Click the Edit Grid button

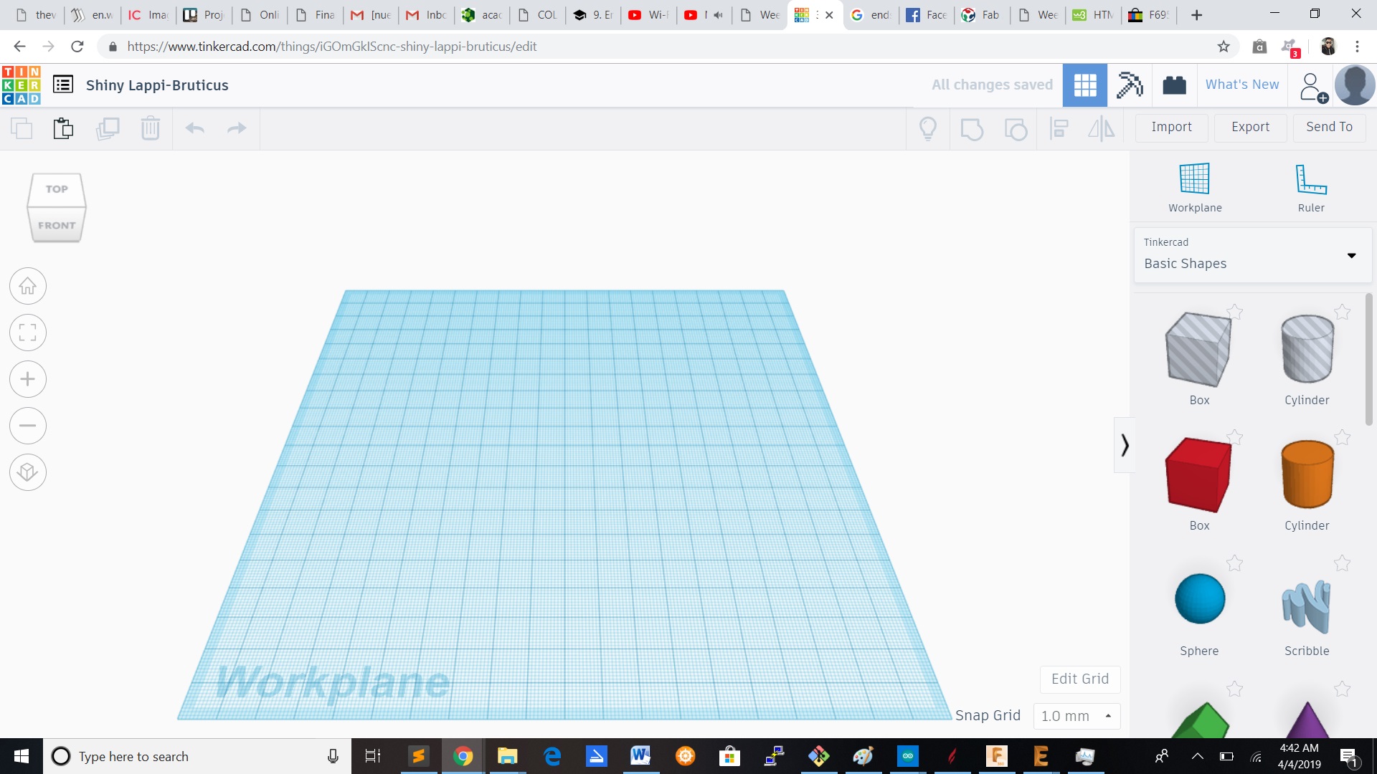[1079, 679]
